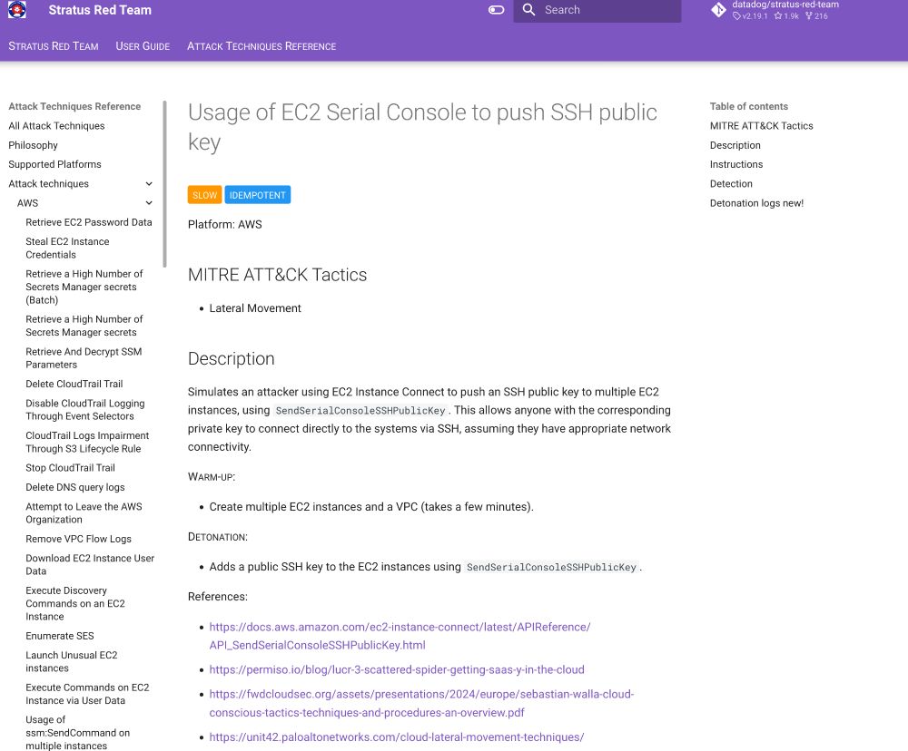Click the v2.19.1 version tag
Image resolution: width=908 pixels, height=751 pixels.
pyautogui.click(x=751, y=16)
